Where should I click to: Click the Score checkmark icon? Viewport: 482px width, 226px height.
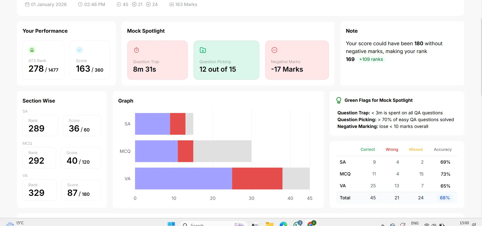click(x=79, y=50)
